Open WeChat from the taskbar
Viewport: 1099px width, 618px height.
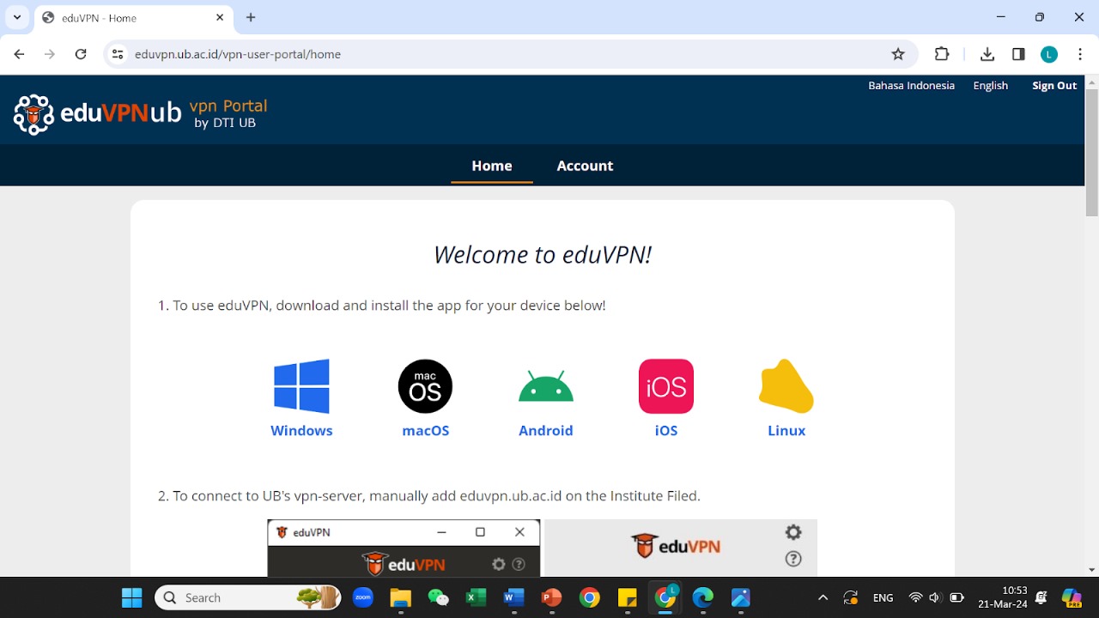439,597
